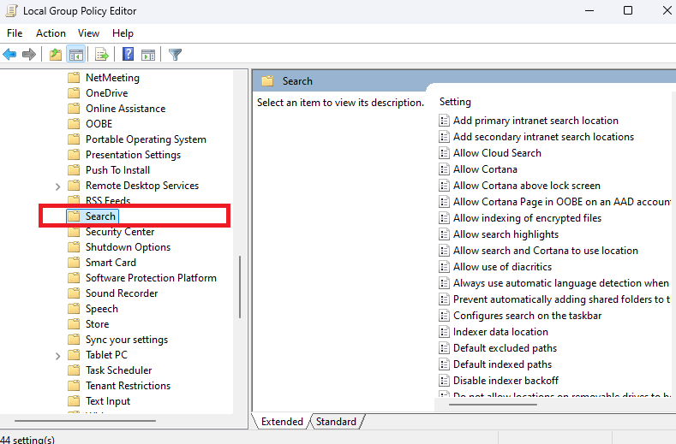The width and height of the screenshot is (676, 444).
Task: Expand the Remote Desktop Services folder
Action: [57, 186]
